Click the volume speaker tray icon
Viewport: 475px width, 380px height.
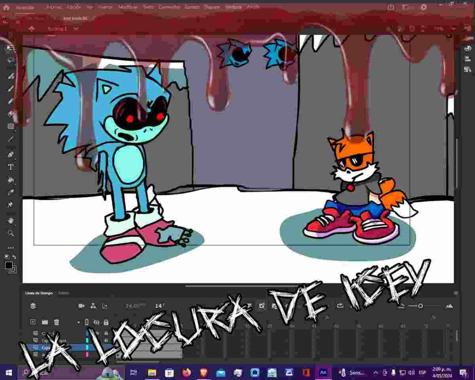coord(412,372)
